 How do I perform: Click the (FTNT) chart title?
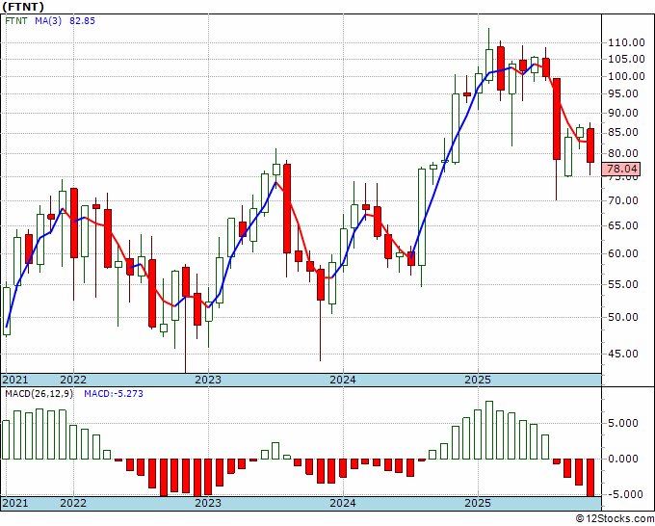[23, 7]
